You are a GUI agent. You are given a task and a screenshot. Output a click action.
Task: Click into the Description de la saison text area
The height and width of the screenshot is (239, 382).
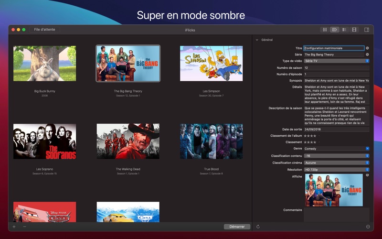337,115
